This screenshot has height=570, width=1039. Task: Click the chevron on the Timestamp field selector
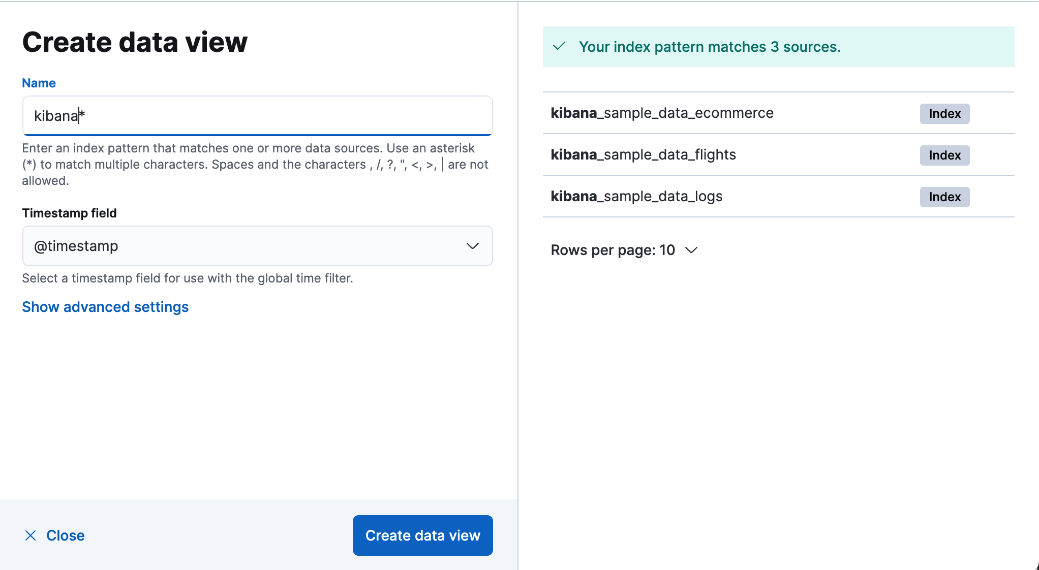click(472, 246)
